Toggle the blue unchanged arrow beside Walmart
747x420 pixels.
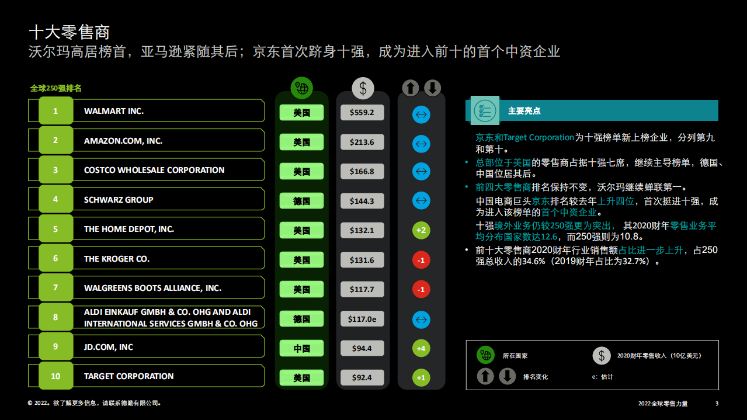tap(421, 114)
